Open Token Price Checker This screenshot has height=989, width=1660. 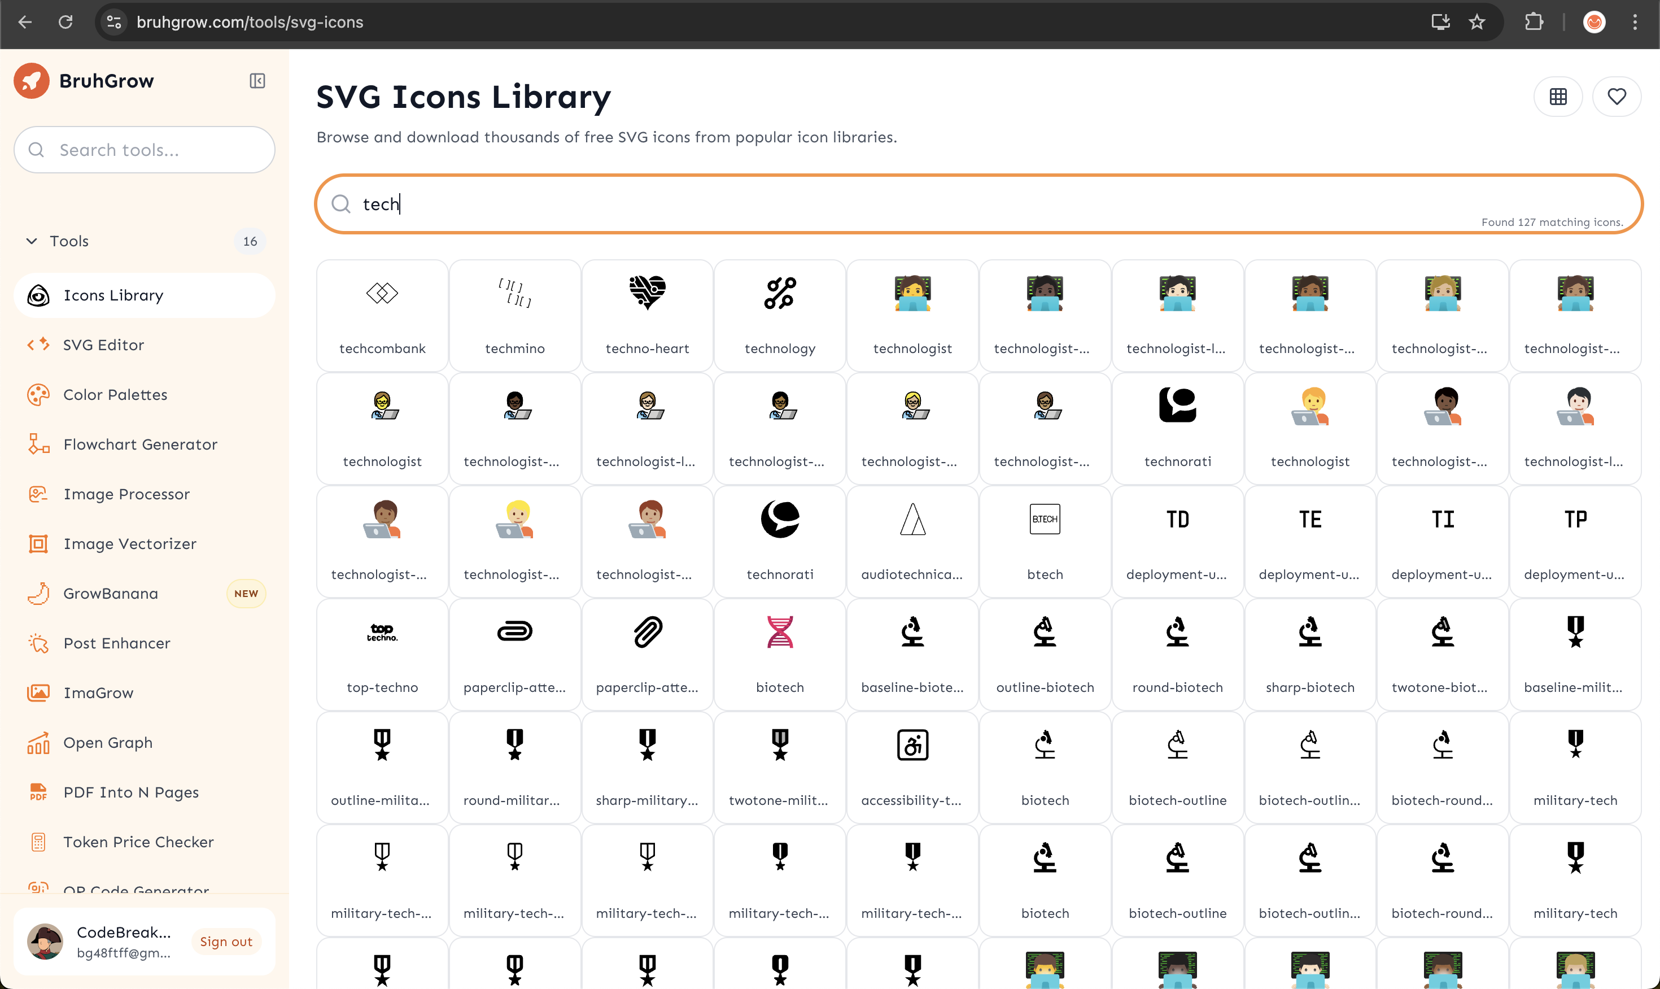pos(145,842)
